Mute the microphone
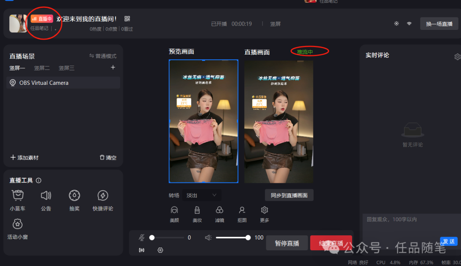 coord(141,237)
